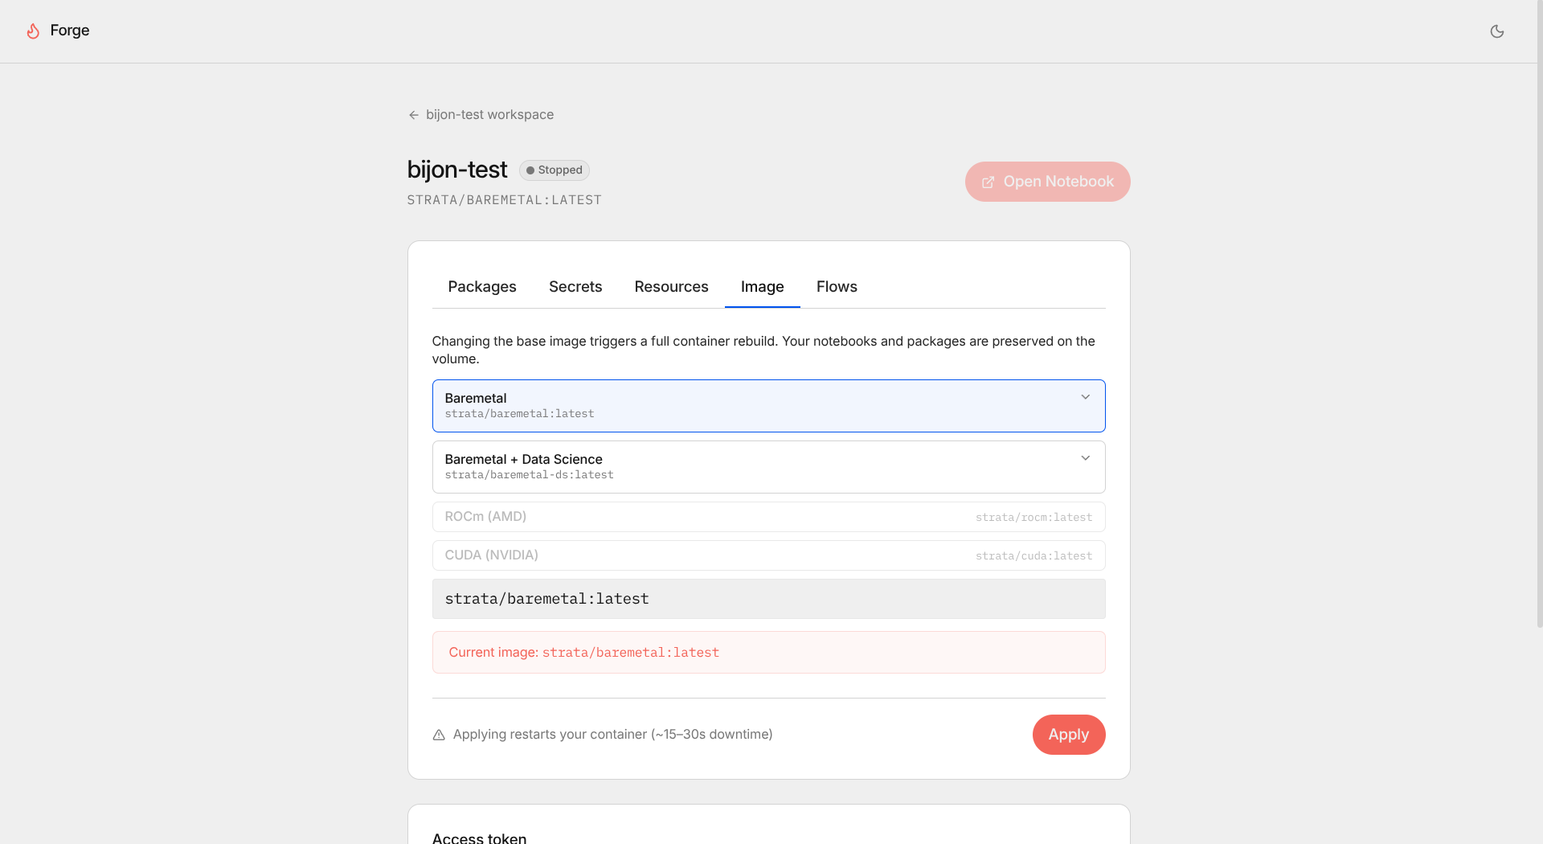Expand the Baremetal image chevron
This screenshot has width=1543, height=844.
[1086, 397]
